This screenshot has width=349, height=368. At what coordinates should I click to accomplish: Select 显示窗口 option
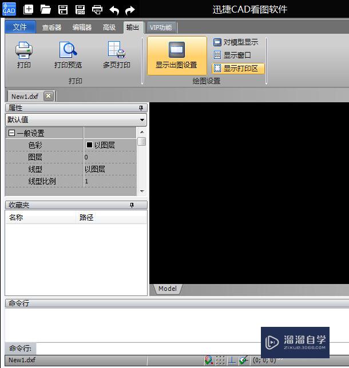point(232,55)
